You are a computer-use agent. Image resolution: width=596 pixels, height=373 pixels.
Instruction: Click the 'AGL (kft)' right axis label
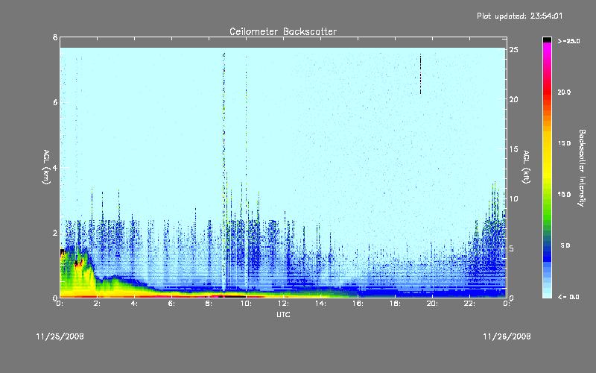click(526, 167)
